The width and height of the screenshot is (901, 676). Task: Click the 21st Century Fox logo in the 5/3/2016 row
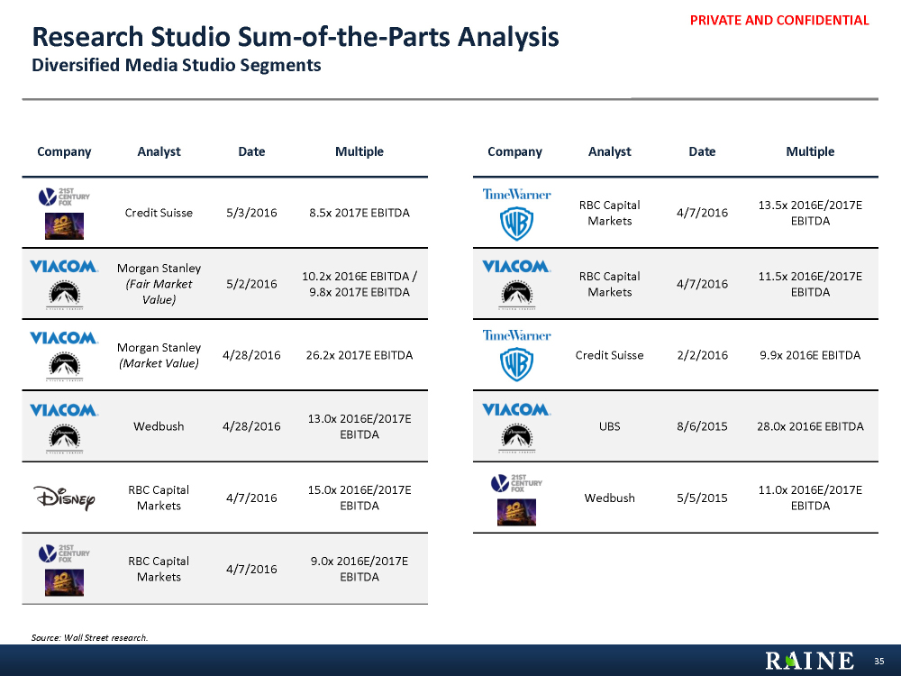[x=65, y=197]
